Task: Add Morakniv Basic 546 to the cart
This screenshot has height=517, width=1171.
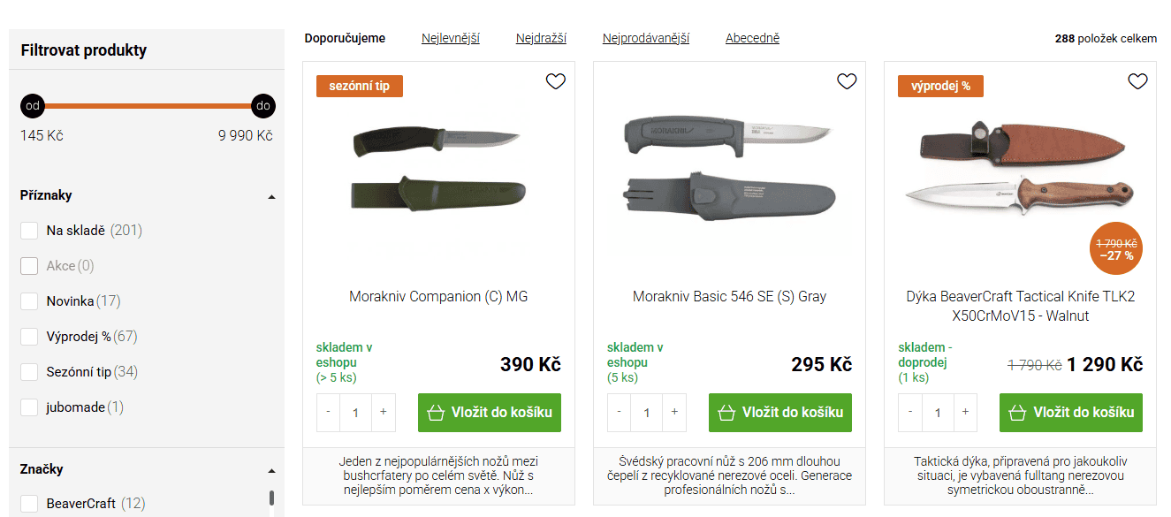Action: 779,412
